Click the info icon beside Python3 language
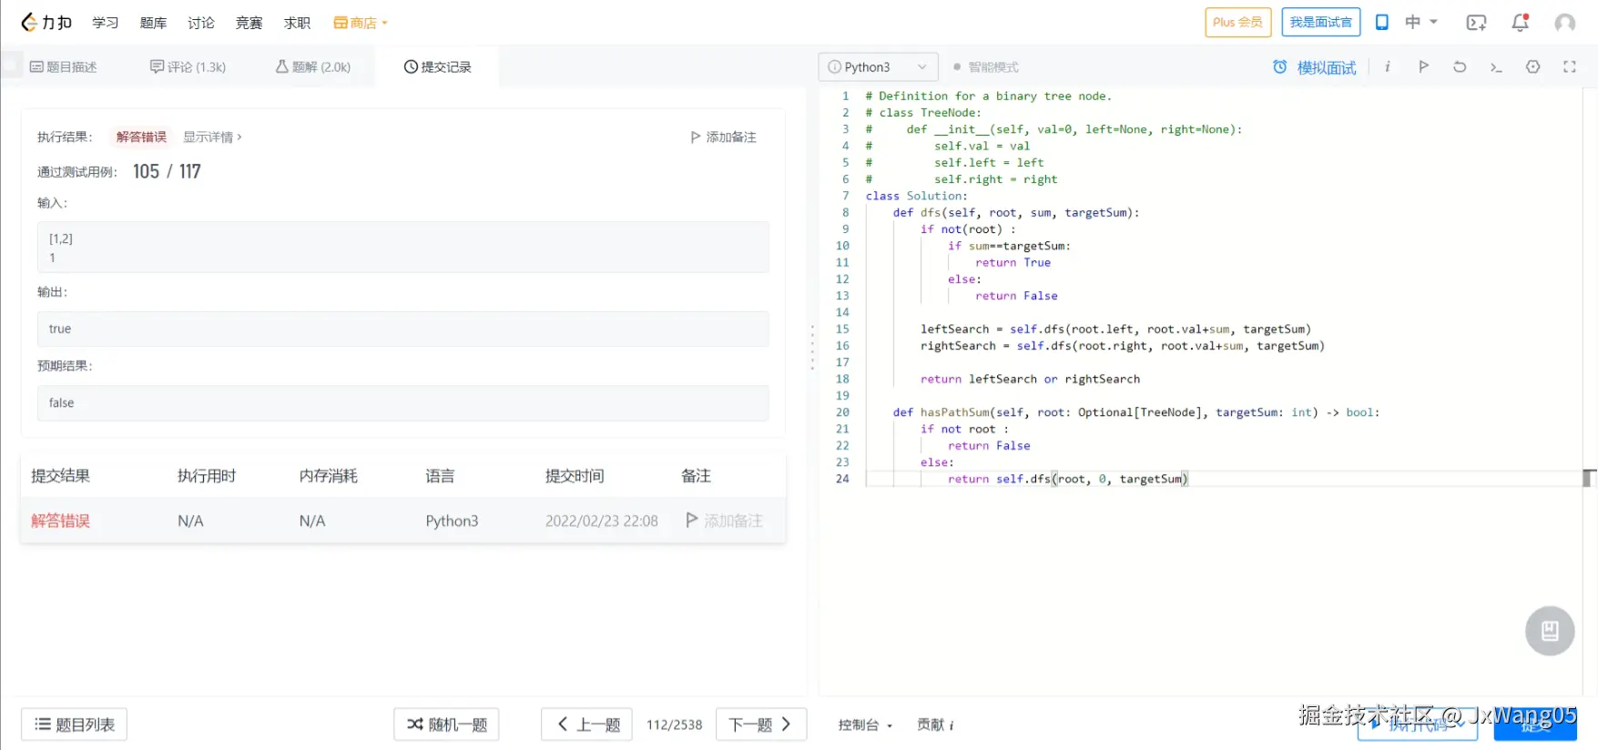 tap(834, 67)
